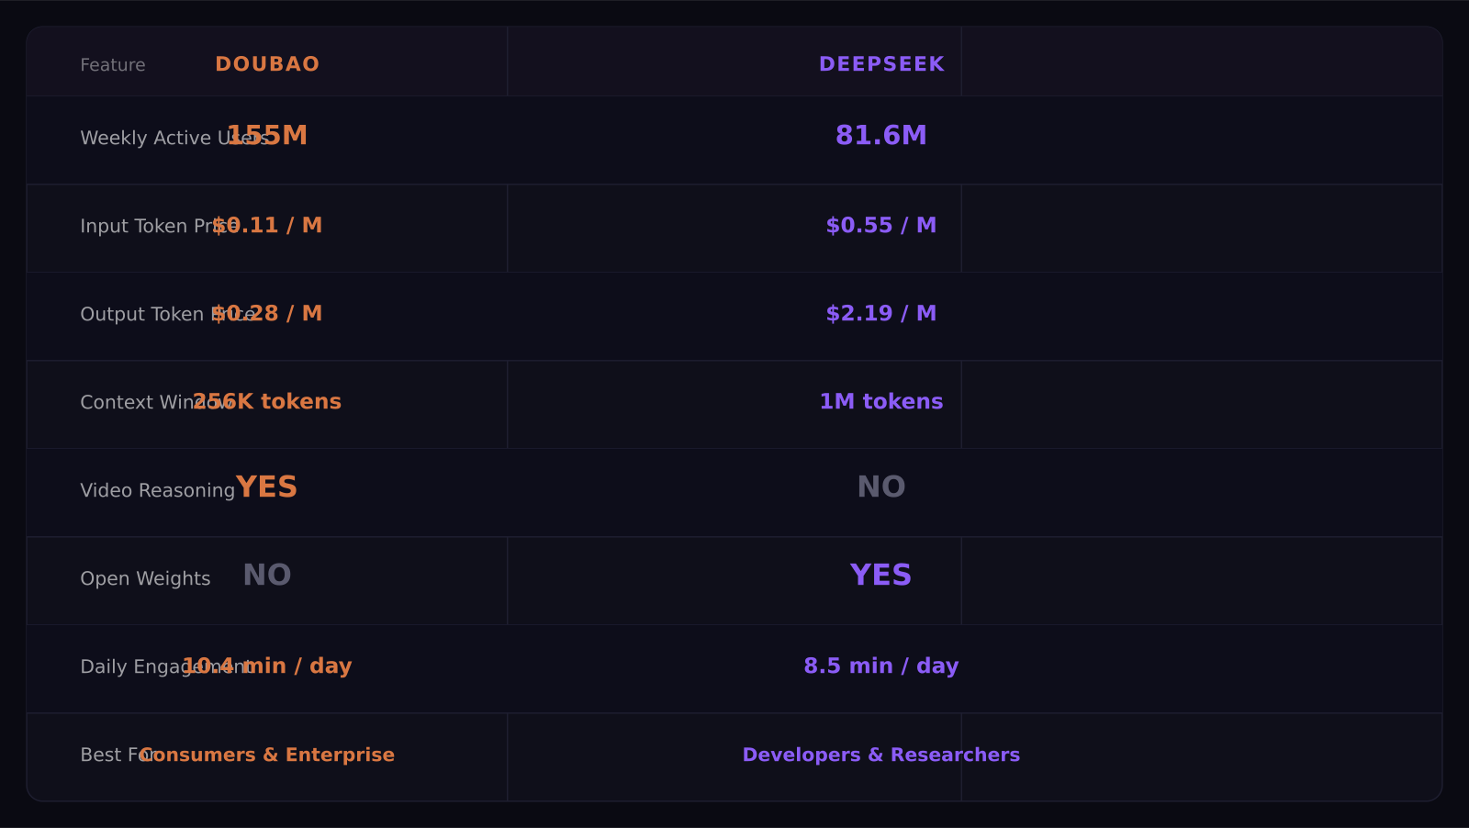Select DeepSeek's 81.6M weekly users value
This screenshot has height=828, width=1469.
(881, 136)
